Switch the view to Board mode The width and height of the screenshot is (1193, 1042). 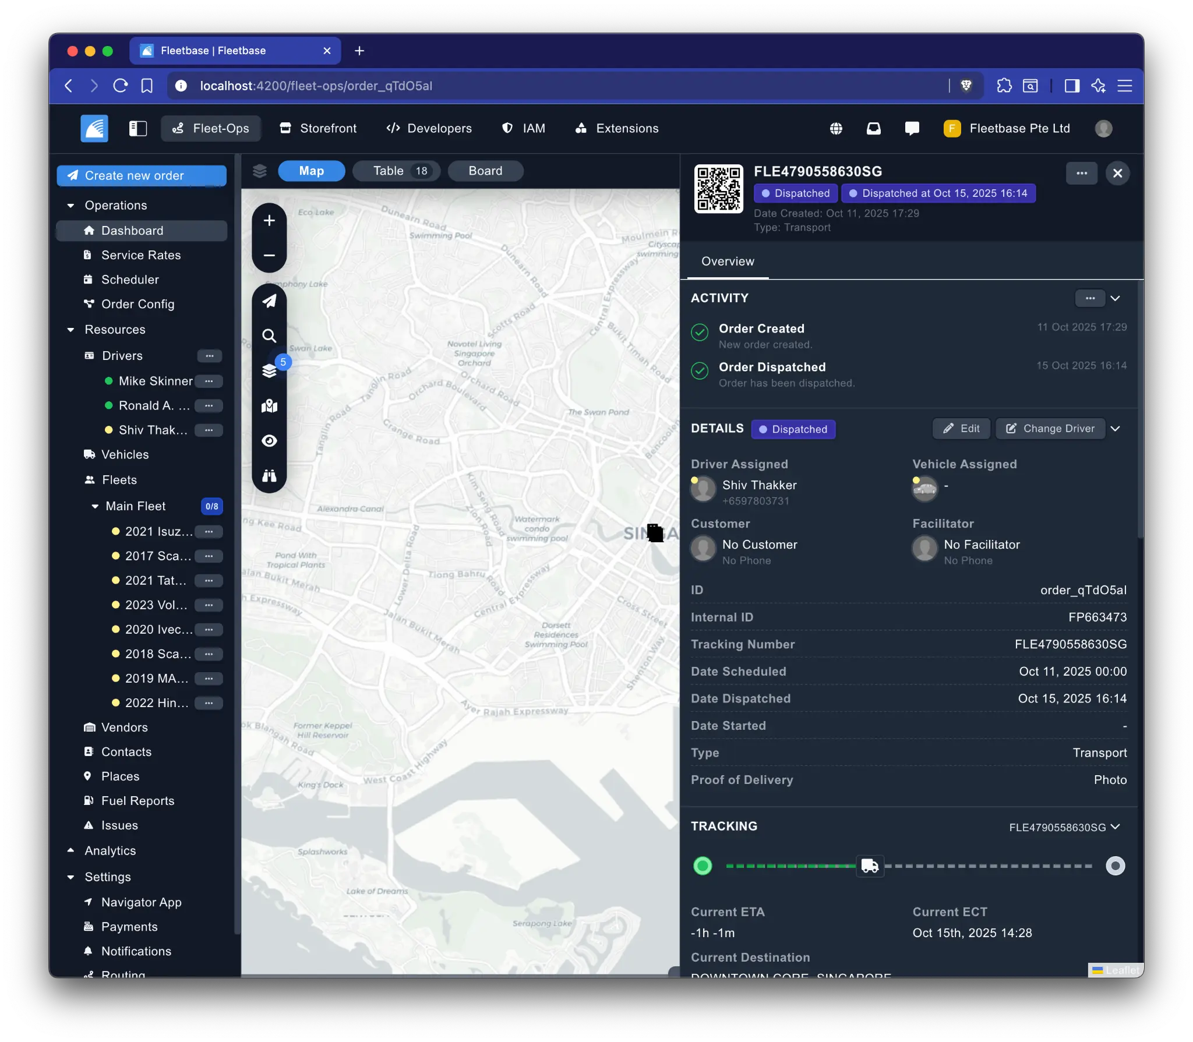coord(485,171)
